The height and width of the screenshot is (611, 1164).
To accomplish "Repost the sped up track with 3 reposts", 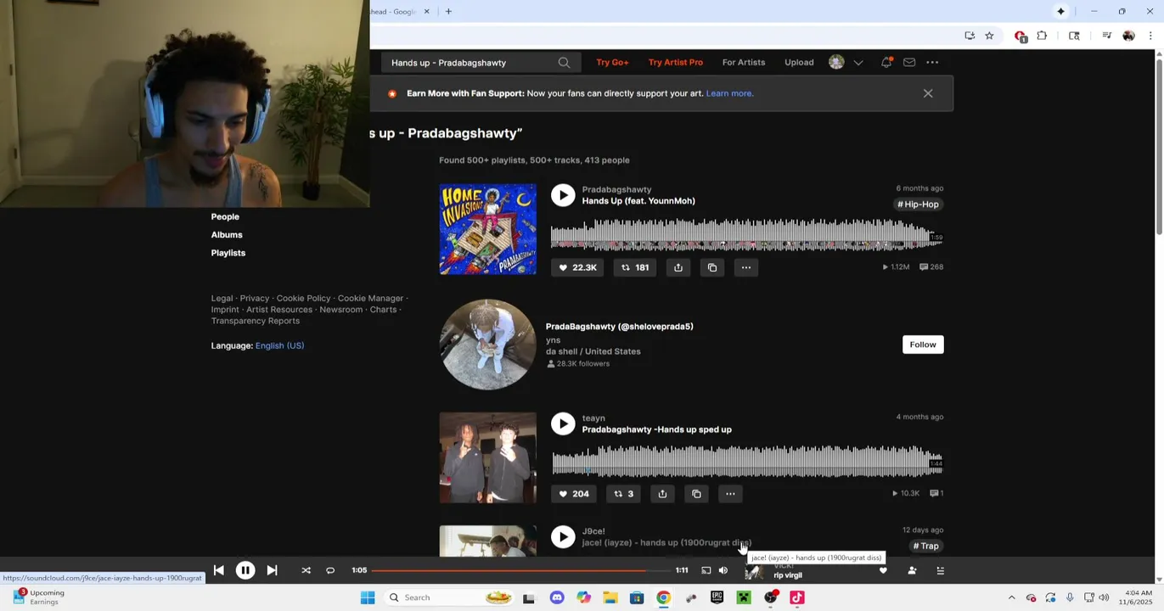I will (624, 494).
